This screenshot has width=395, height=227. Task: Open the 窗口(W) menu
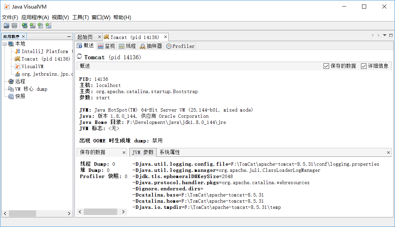click(101, 17)
